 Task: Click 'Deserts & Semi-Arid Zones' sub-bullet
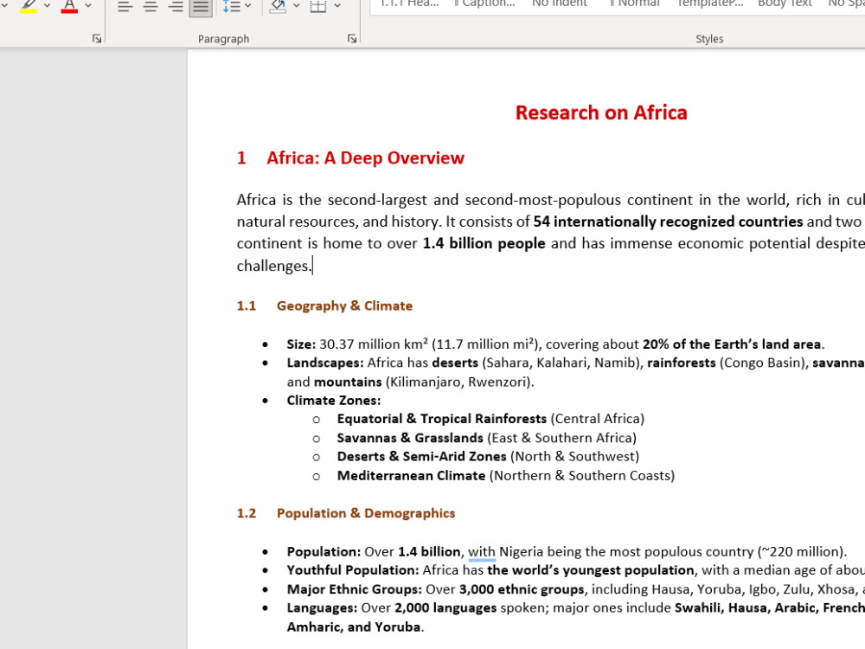421,456
